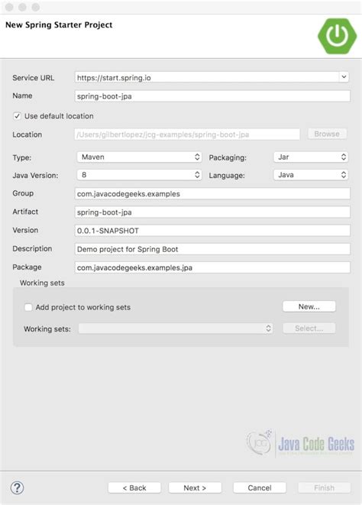
Task: Click the help question mark icon
Action: 17,487
